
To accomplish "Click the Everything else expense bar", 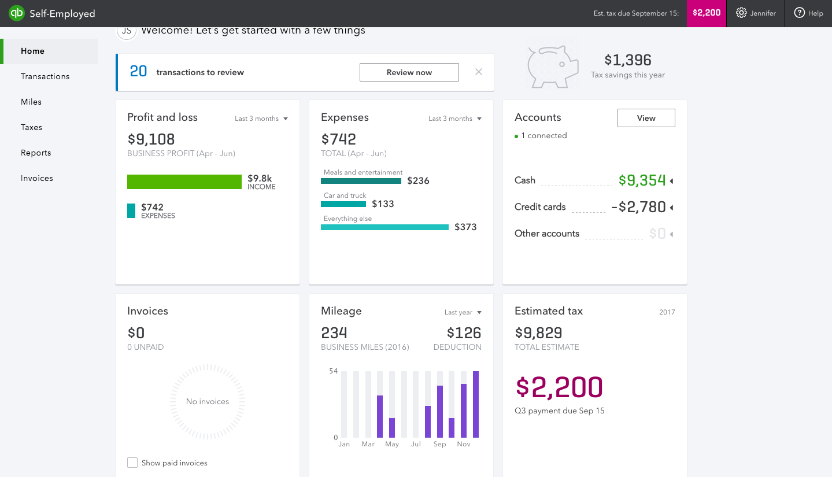I will [384, 227].
